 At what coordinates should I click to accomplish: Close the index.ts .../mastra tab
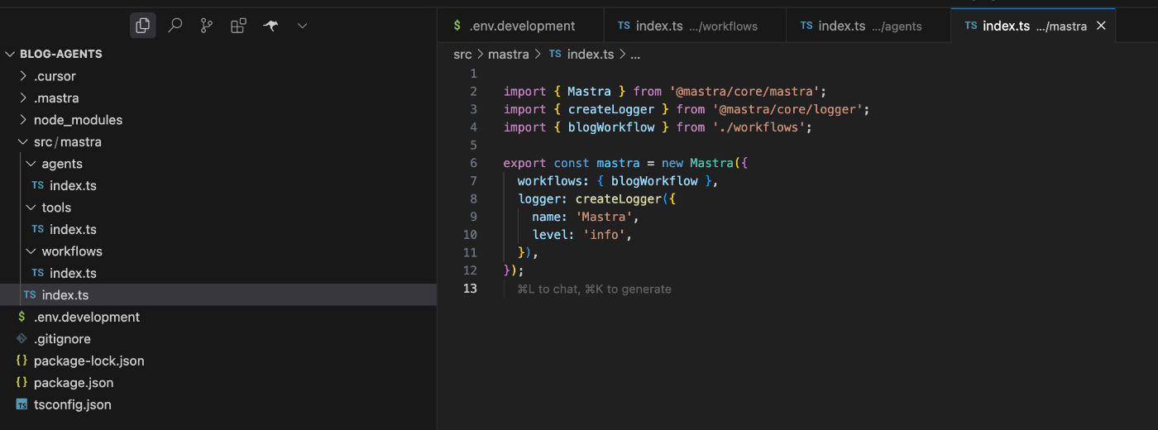(x=1101, y=26)
